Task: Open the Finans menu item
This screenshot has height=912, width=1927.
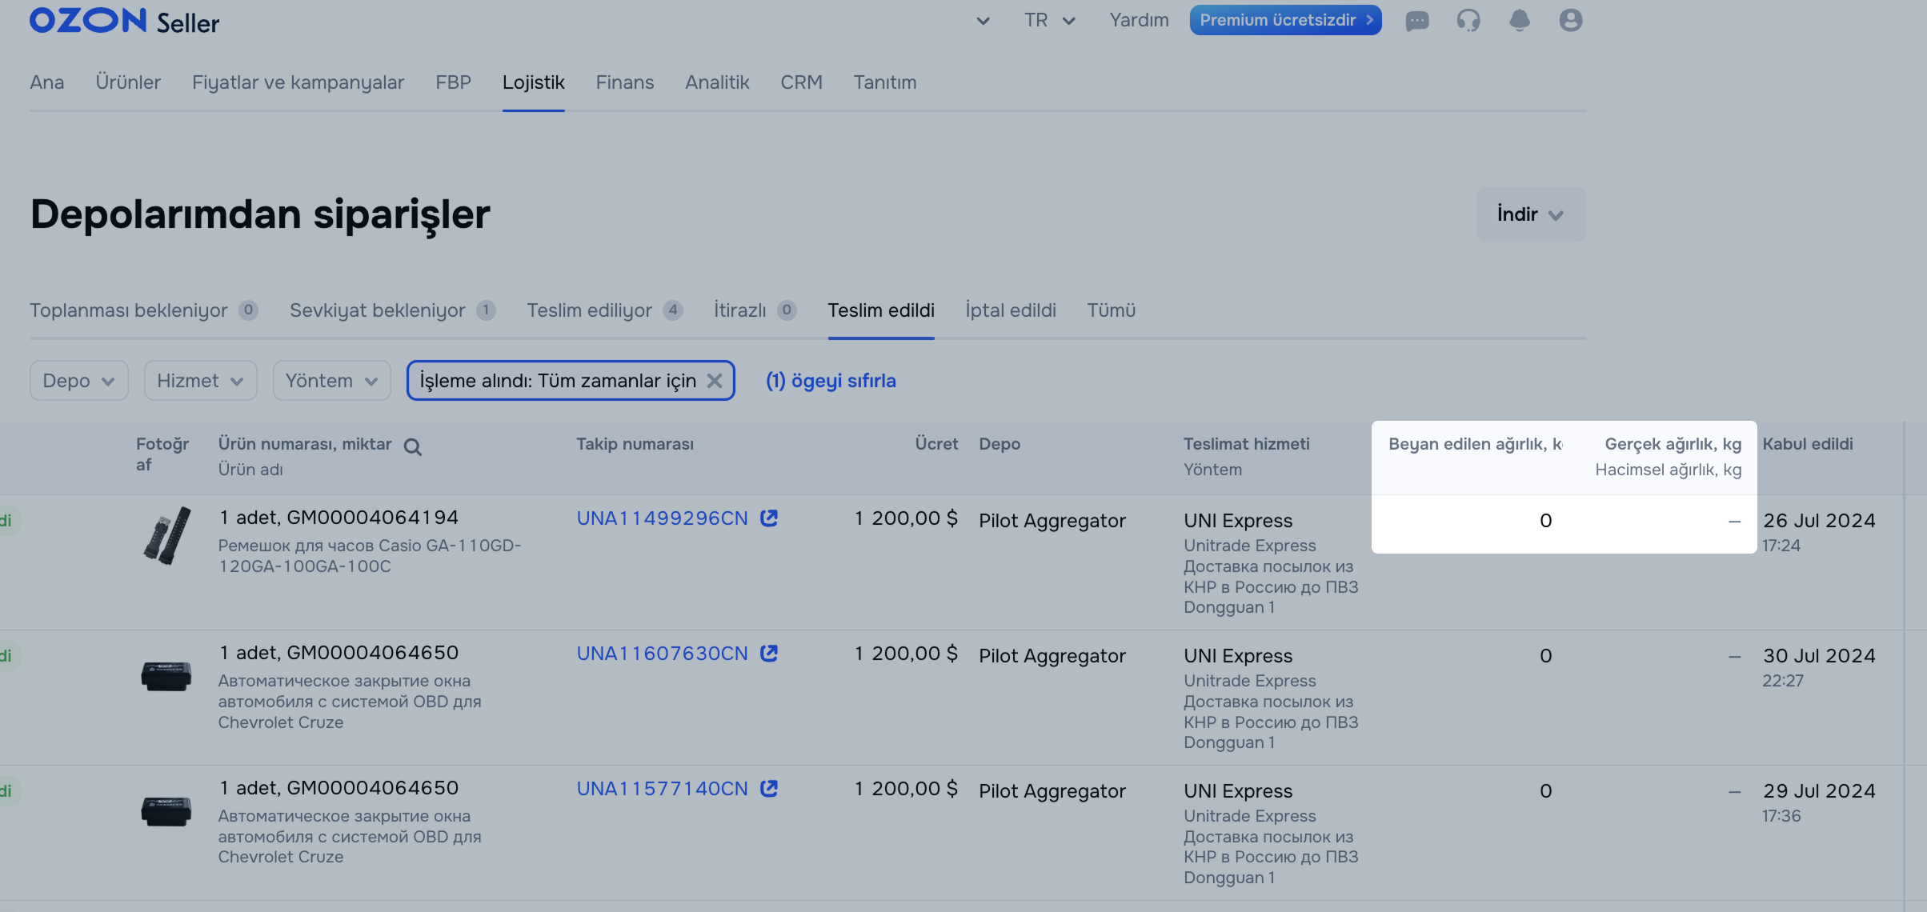Action: [x=624, y=82]
